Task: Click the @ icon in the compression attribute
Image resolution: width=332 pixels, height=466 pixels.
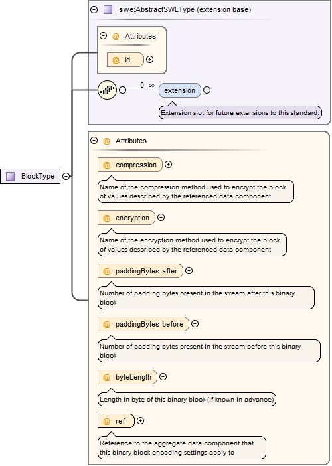Action: pos(106,165)
